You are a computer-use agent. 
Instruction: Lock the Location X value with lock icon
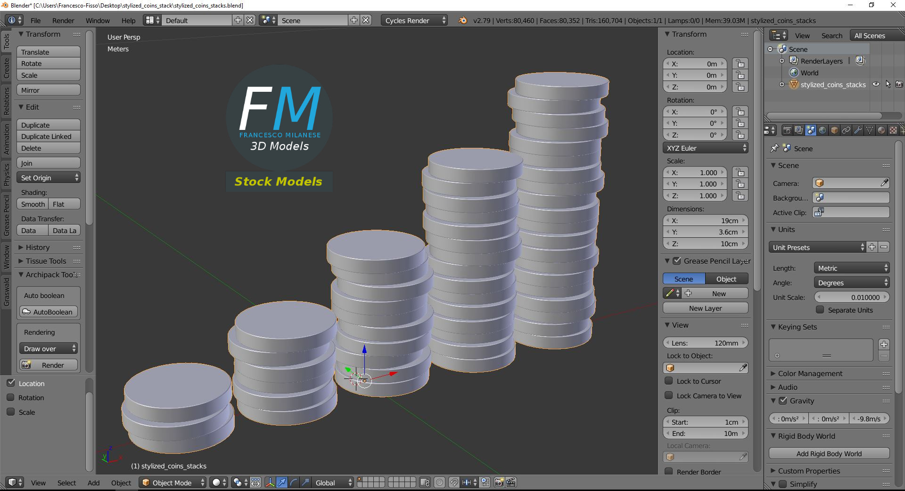point(740,64)
